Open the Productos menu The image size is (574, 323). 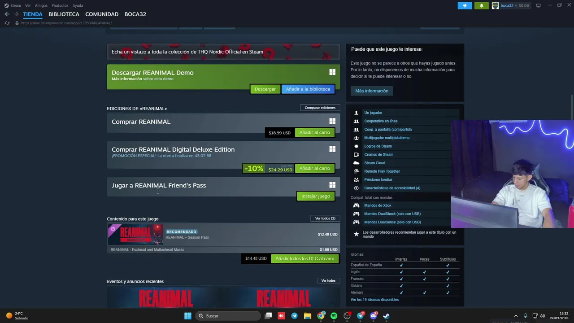tap(60, 5)
